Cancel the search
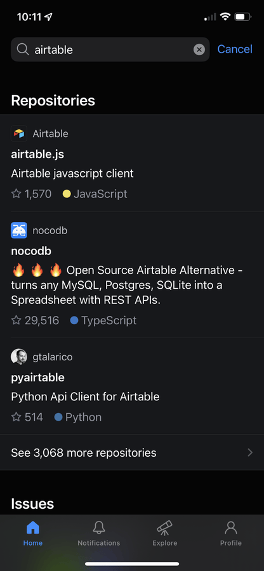264x571 pixels. 235,49
